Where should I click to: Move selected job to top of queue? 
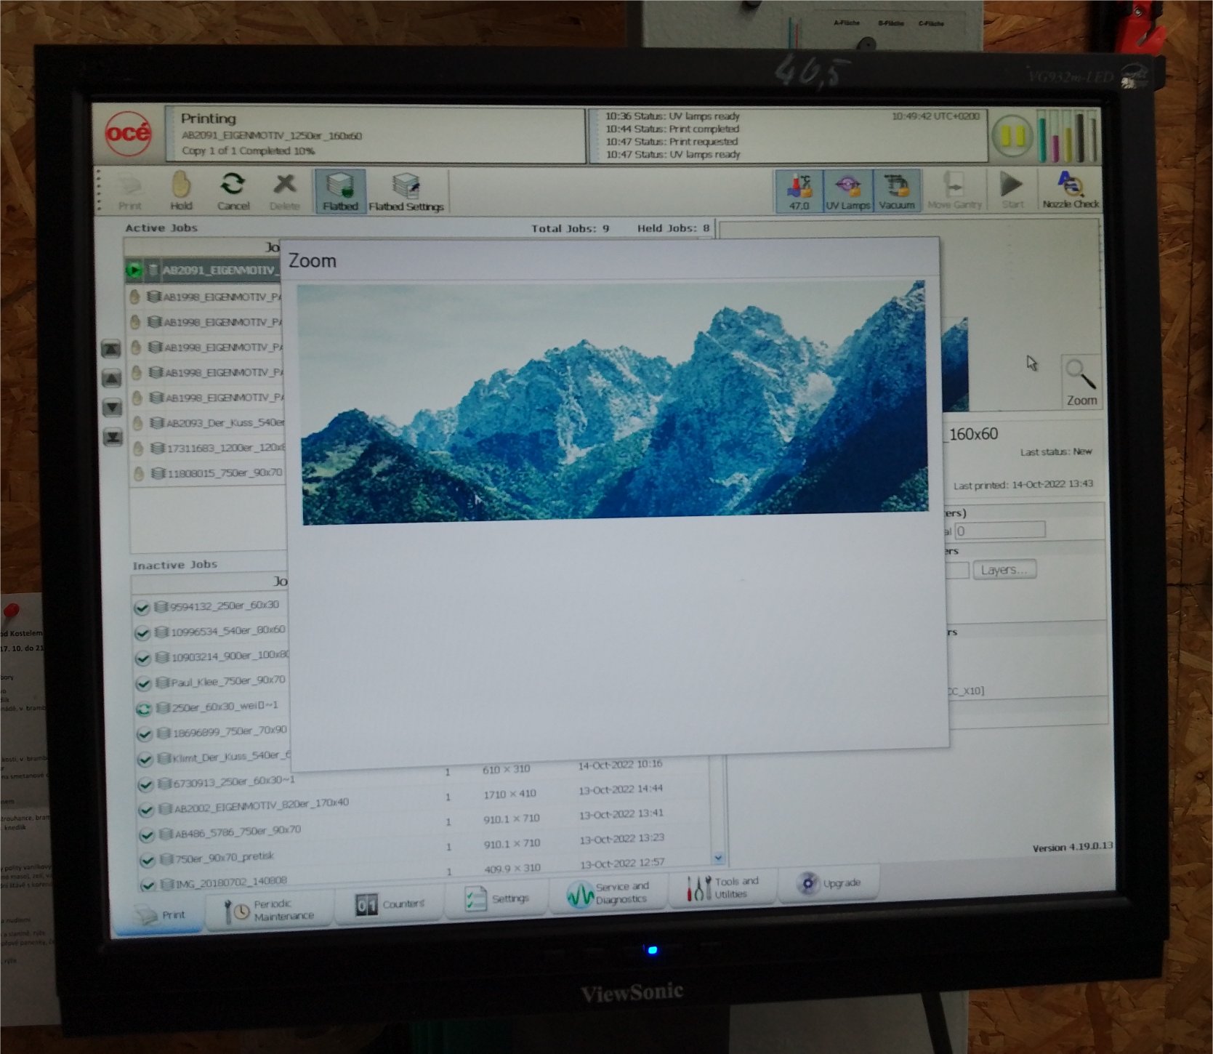pos(110,349)
